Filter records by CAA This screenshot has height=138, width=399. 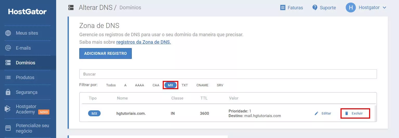[156, 85]
